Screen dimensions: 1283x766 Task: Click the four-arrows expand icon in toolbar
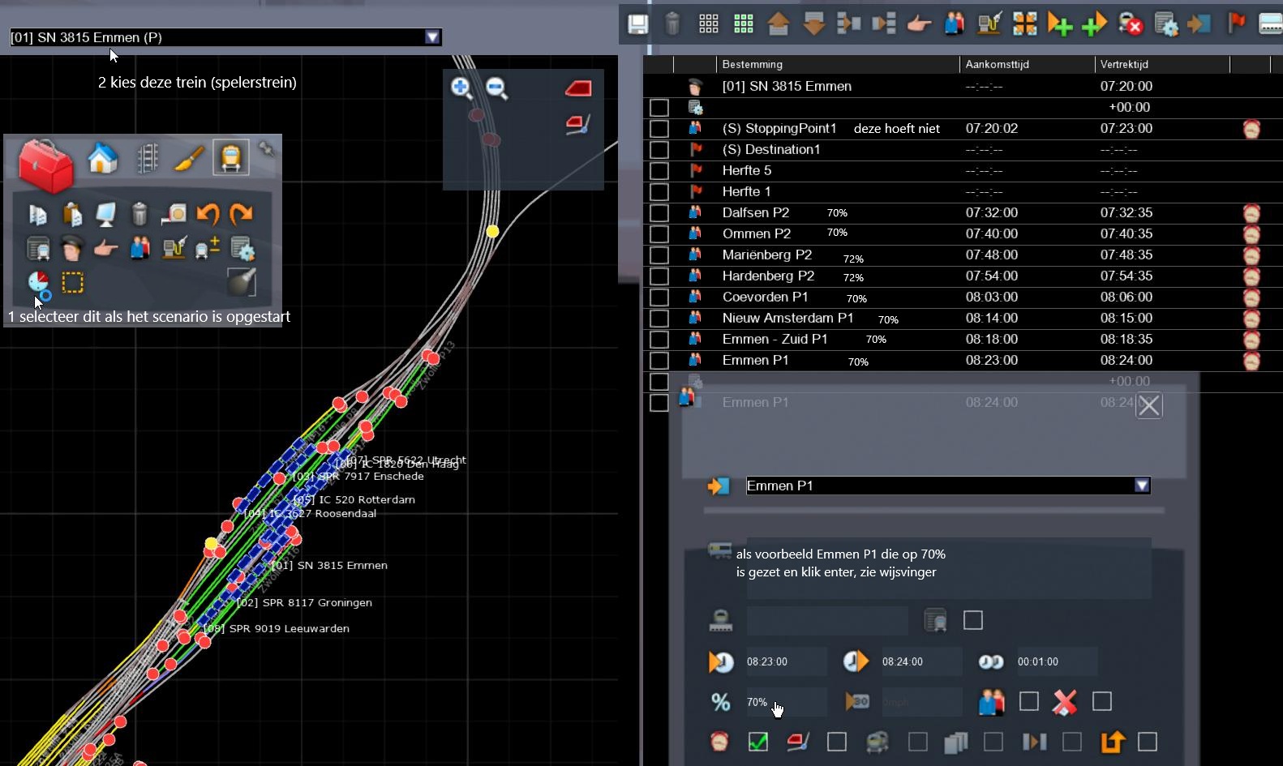point(1025,24)
